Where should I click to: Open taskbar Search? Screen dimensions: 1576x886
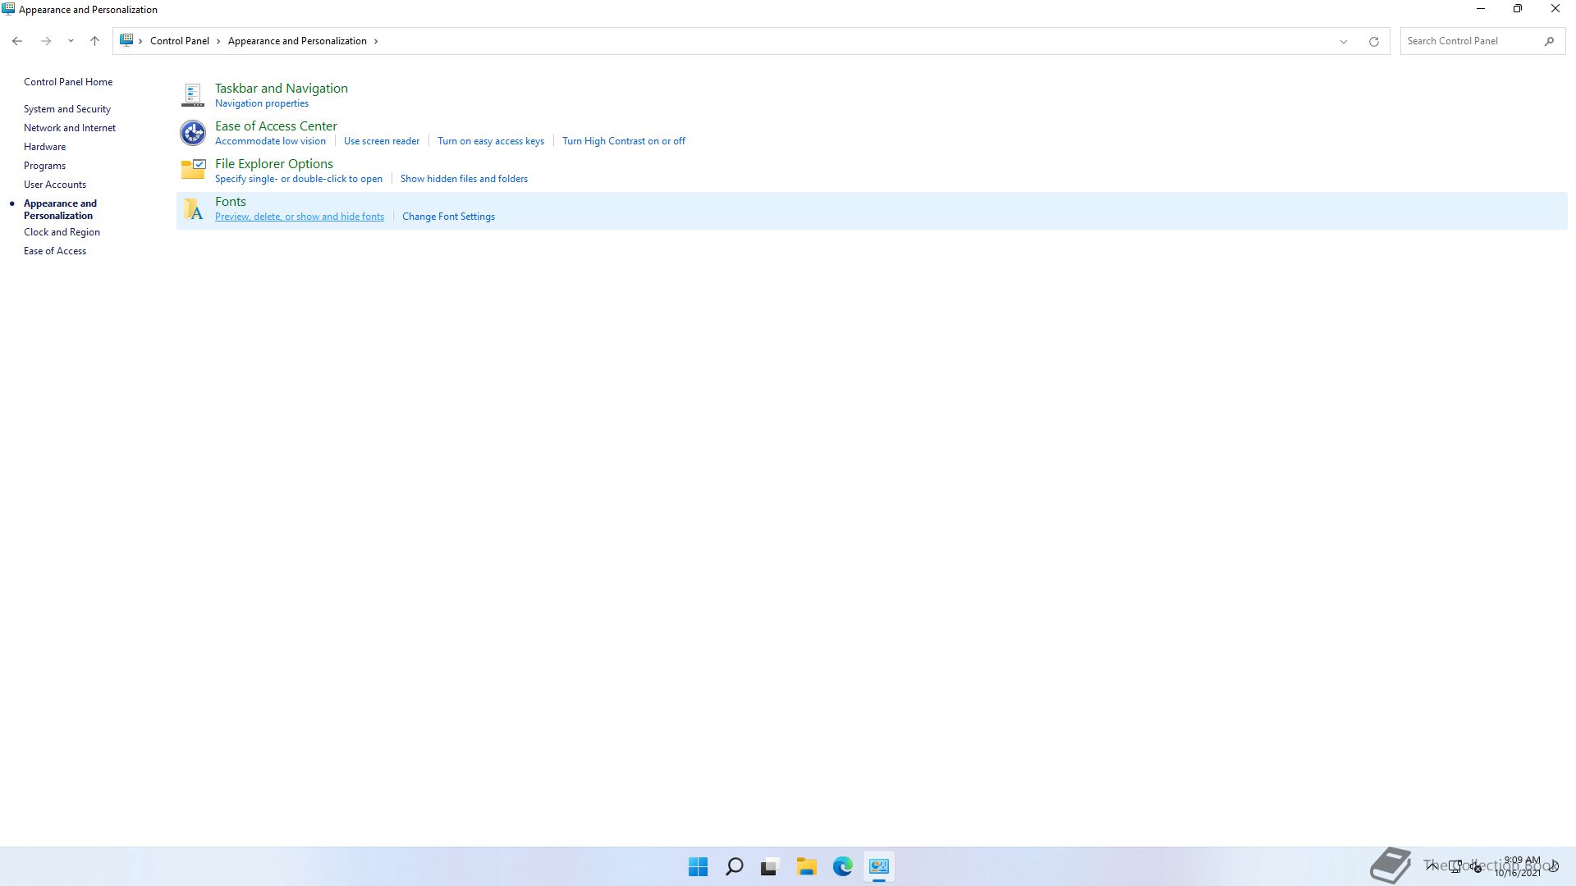pos(735,866)
